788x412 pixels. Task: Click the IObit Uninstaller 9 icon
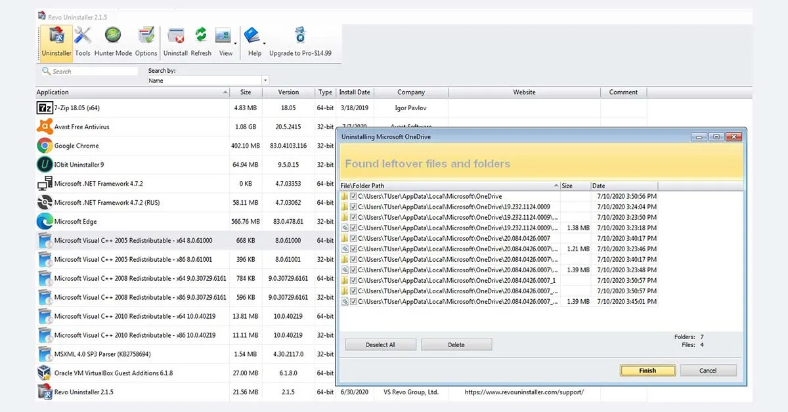45,165
